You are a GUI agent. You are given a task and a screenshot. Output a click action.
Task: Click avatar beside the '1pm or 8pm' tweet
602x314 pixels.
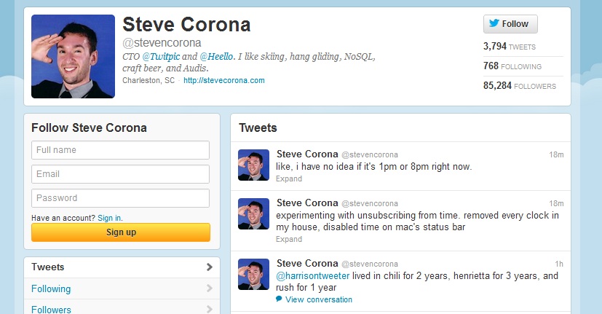pyautogui.click(x=253, y=165)
